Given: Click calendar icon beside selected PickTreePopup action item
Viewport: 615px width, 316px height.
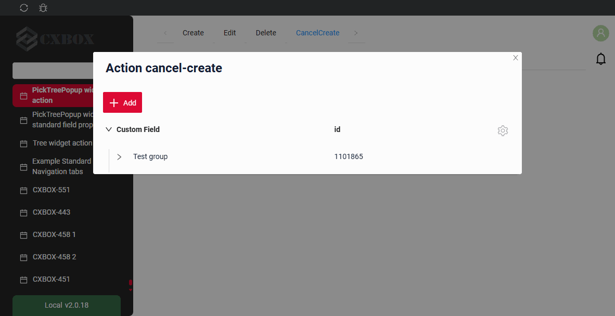Looking at the screenshot, I should tap(23, 96).
